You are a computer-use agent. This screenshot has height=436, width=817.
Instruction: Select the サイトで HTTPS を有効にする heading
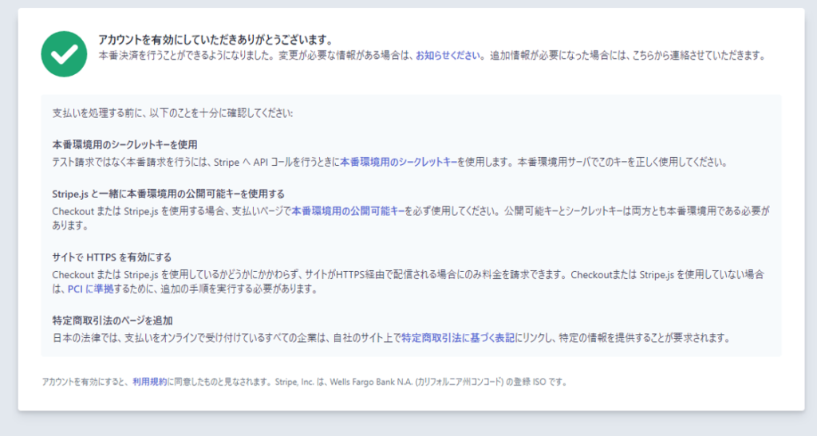(x=112, y=257)
